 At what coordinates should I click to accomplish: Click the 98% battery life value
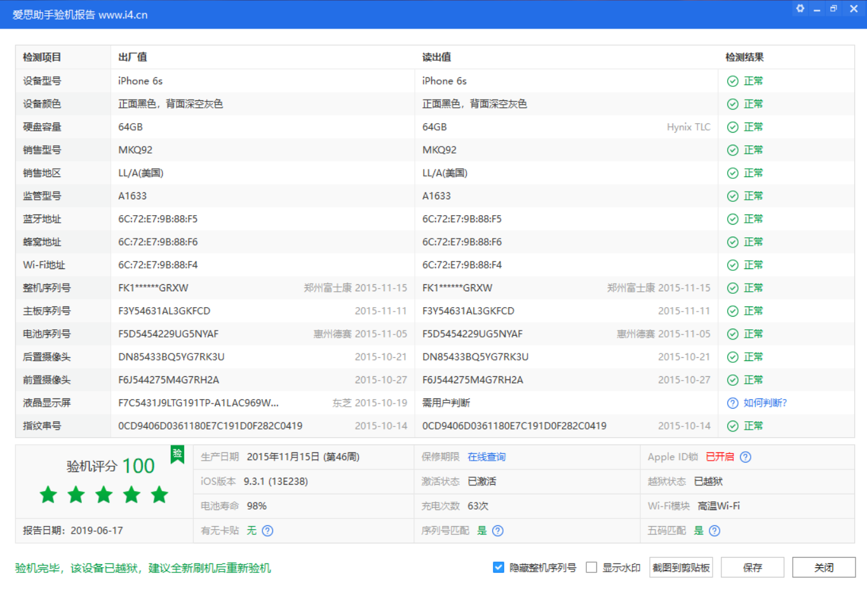257,506
